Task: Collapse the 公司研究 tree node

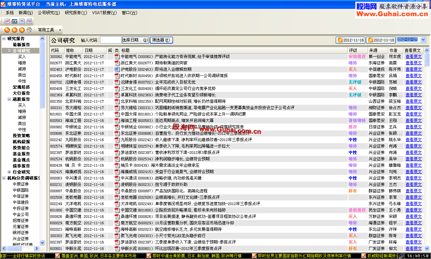Action: [x=9, y=51]
